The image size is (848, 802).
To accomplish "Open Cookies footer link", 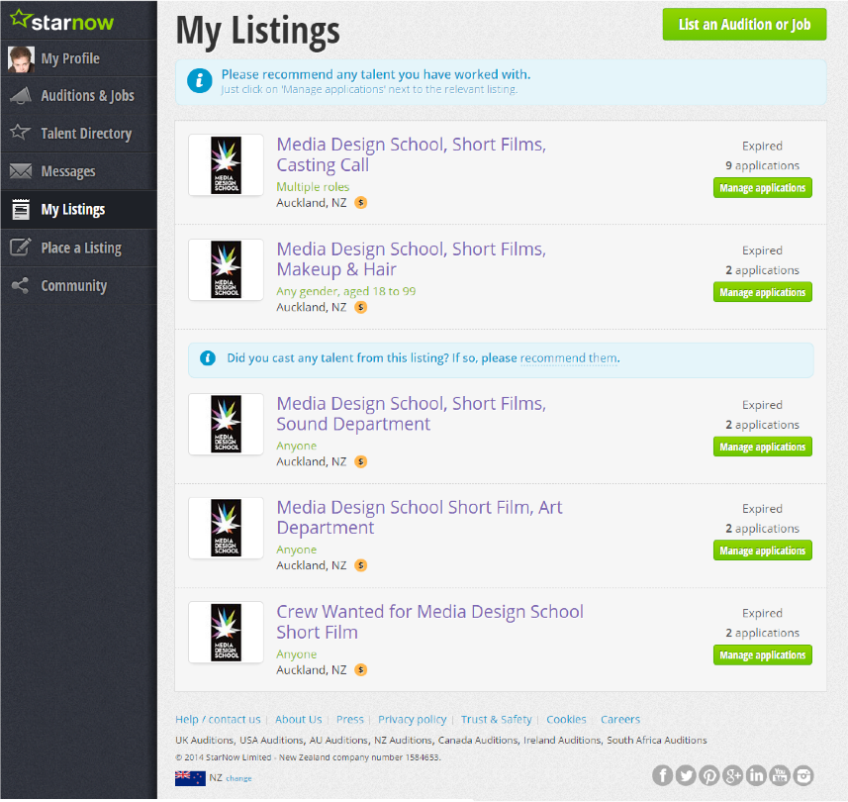I will [566, 719].
